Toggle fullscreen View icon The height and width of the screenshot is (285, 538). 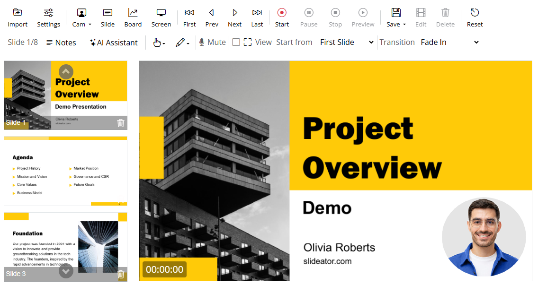(247, 42)
